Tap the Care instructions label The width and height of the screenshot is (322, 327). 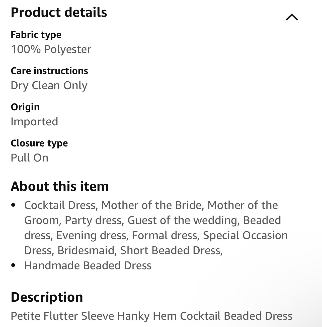(x=49, y=71)
